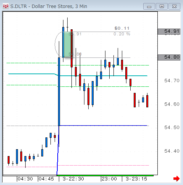Click the 54.70 price axis label

pyautogui.click(x=172, y=81)
